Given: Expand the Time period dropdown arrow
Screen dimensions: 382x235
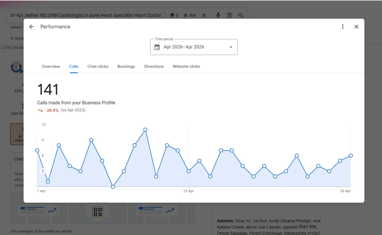Looking at the screenshot, I should pyautogui.click(x=231, y=47).
